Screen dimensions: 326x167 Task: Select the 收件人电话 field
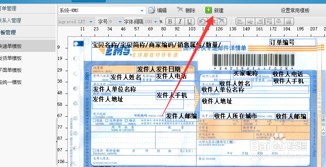pyautogui.click(x=293, y=74)
